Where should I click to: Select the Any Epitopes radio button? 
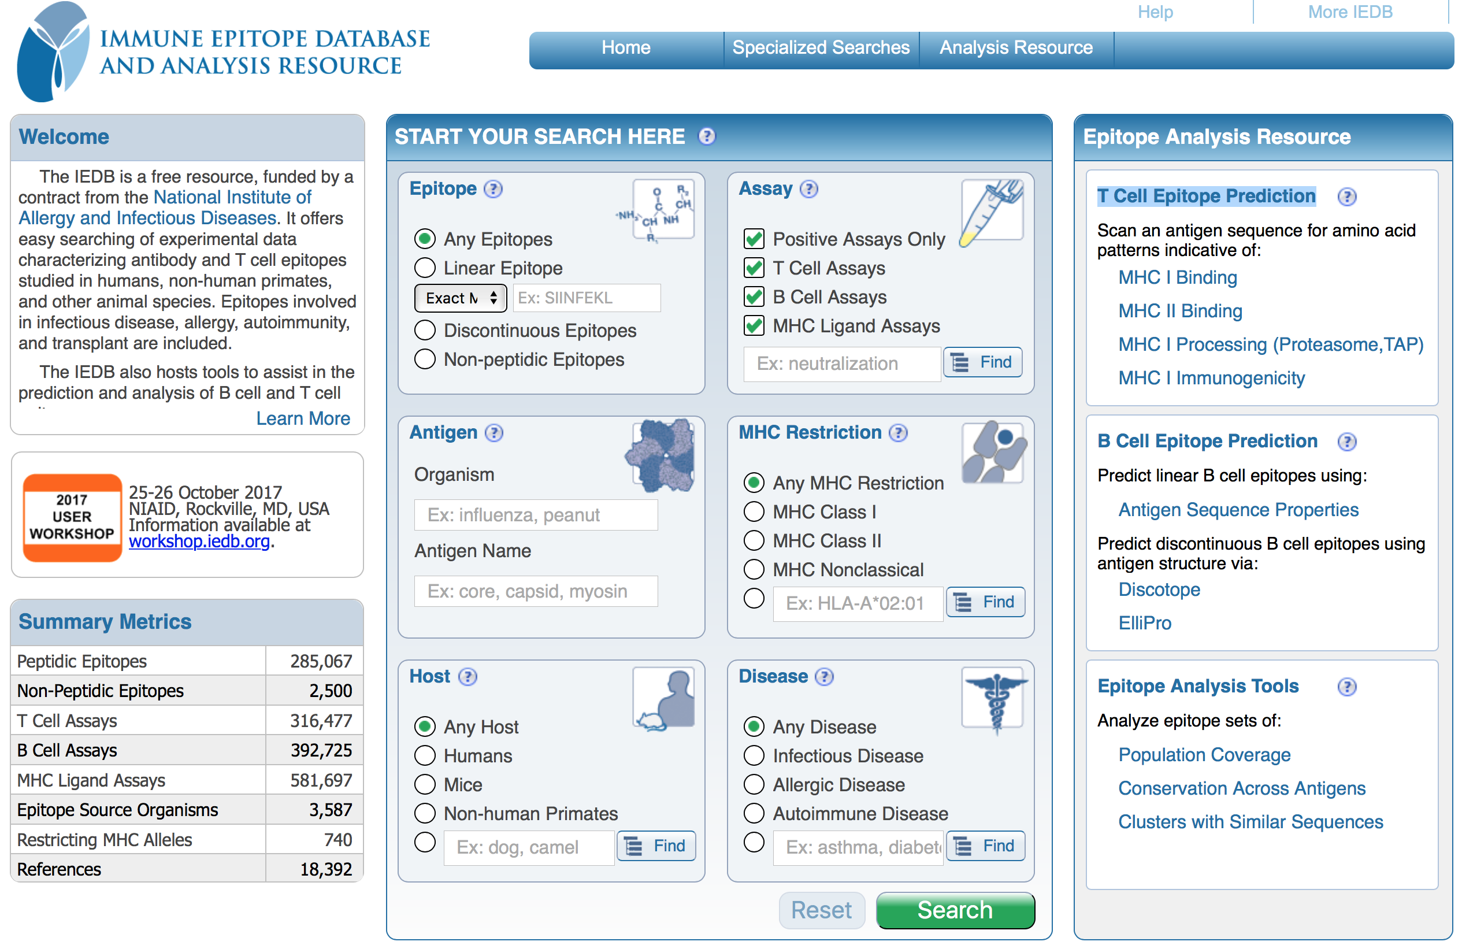pos(425,239)
